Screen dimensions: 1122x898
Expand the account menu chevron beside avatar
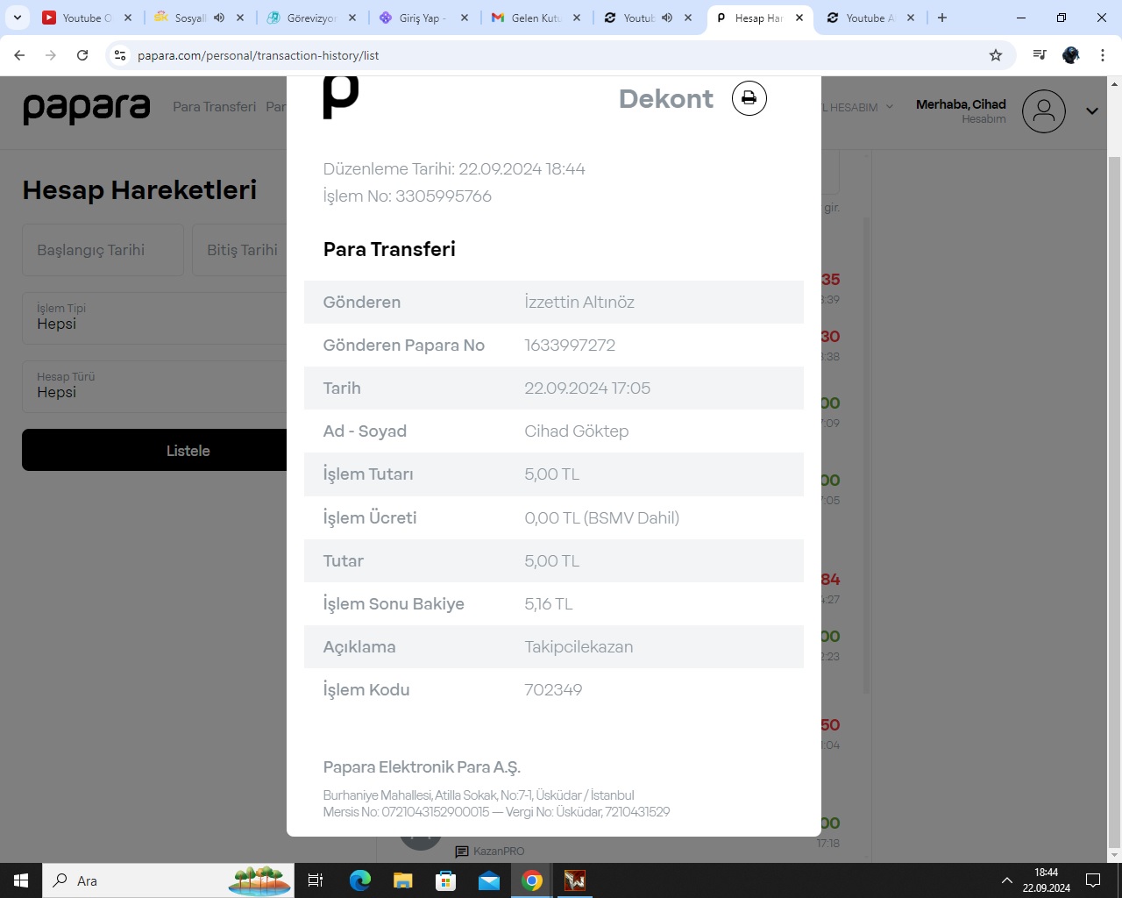1092,111
